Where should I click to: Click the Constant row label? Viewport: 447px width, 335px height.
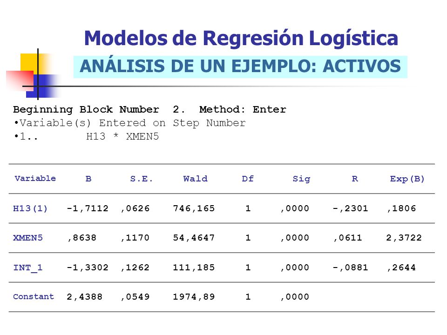(34, 297)
